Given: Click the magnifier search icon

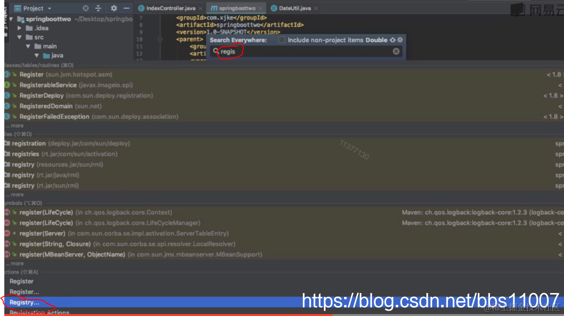Looking at the screenshot, I should (x=216, y=51).
